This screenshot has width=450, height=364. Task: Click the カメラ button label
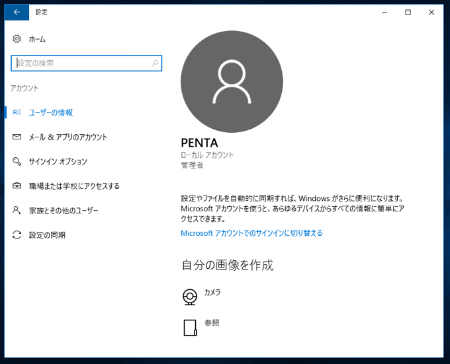coord(212,292)
